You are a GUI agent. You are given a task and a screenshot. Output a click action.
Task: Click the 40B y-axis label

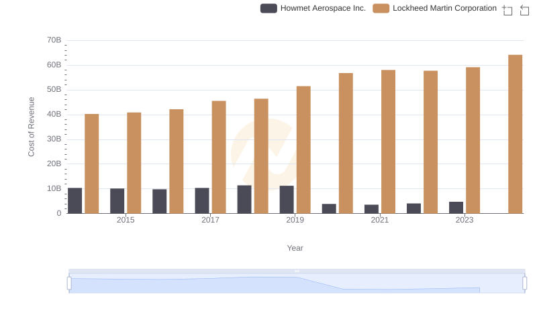(x=54, y=114)
